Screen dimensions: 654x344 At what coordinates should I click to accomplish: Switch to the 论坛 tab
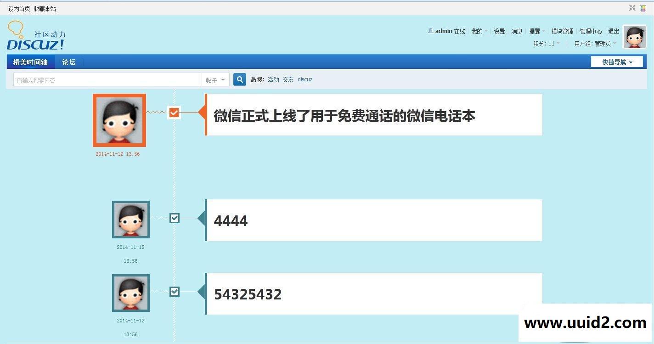pyautogui.click(x=68, y=62)
